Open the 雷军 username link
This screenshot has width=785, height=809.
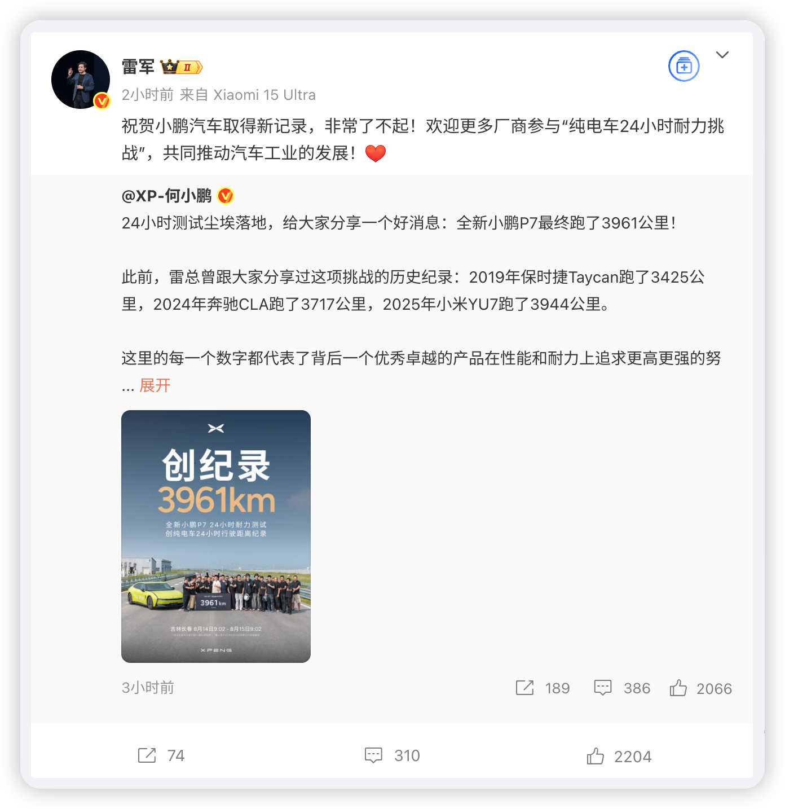pyautogui.click(x=138, y=67)
